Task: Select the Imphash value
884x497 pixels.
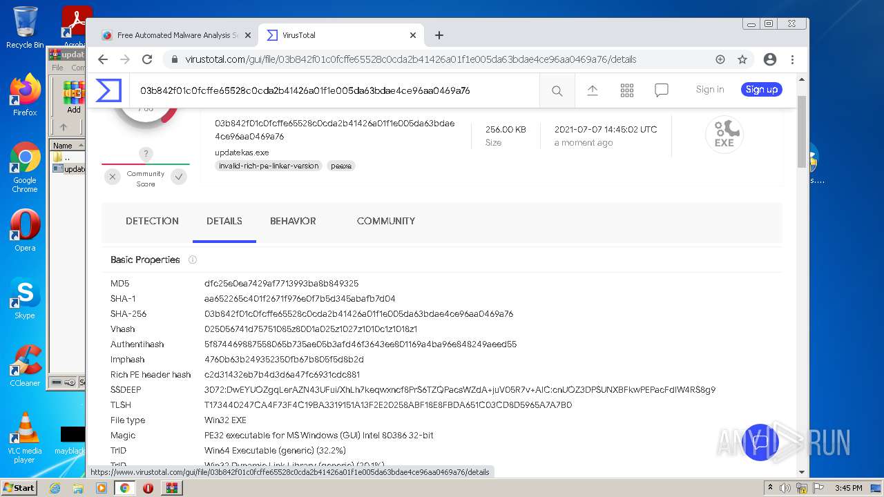Action: [284, 360]
